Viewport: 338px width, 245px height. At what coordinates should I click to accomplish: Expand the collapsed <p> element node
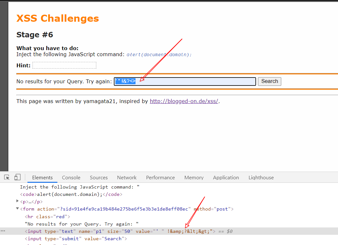(x=18, y=201)
